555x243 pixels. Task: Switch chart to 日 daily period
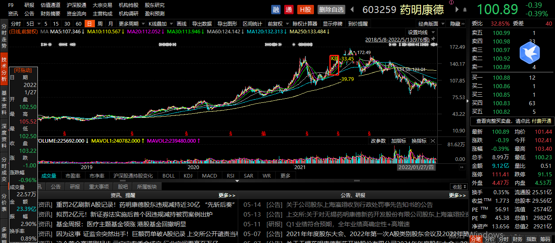89,24
